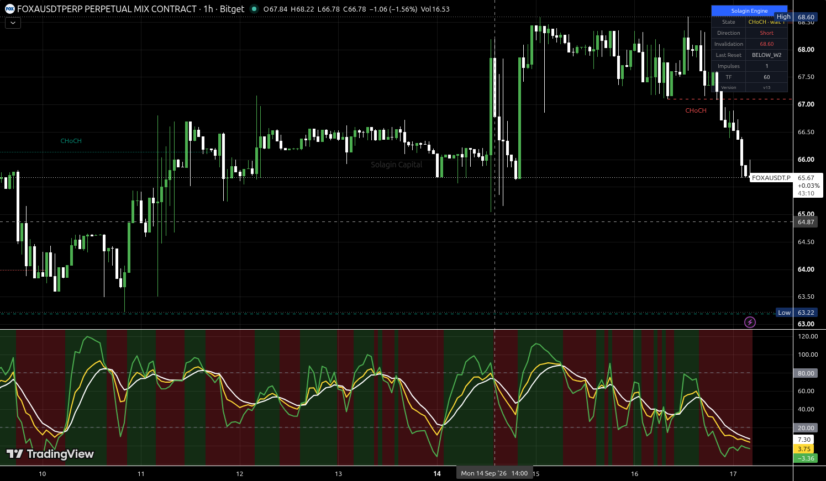Viewport: 826px width, 481px height.
Task: Click the 67.50 price scale label
Action: (806, 77)
